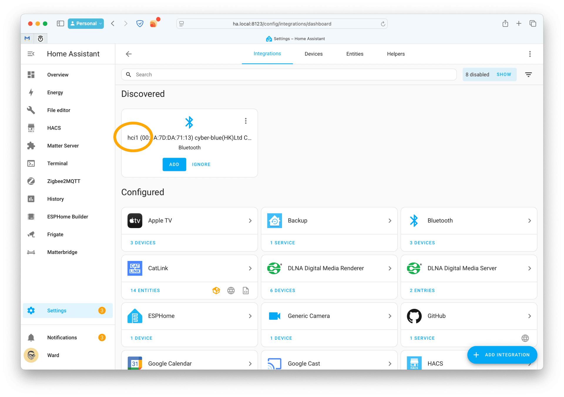Expand the GitHub integration details

pyautogui.click(x=530, y=316)
